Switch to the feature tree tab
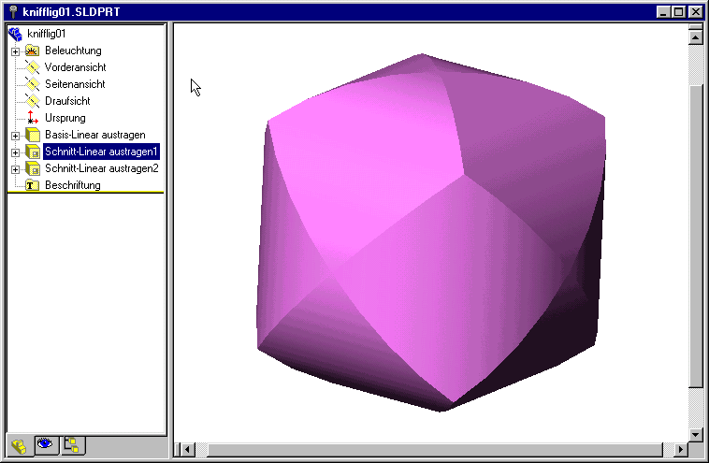Image resolution: width=709 pixels, height=463 pixels. pos(19,446)
